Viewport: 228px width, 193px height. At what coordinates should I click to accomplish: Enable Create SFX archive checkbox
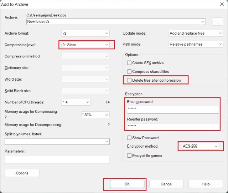click(129, 63)
